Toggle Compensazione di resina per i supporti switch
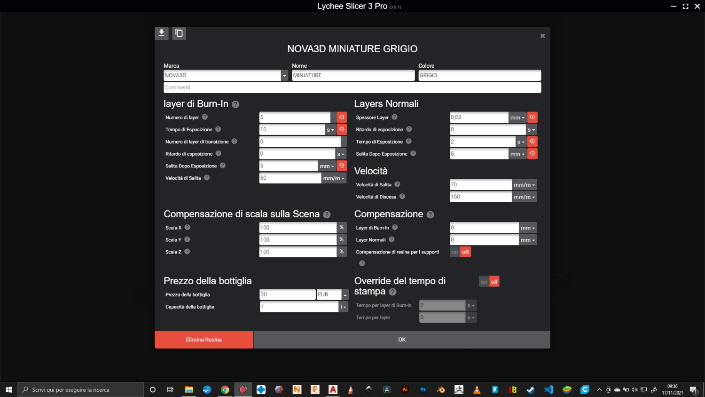Screen dimensions: 705x397 point(460,252)
